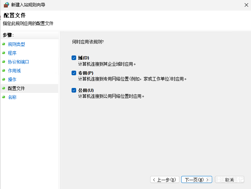Click green bullet beside 规则类型 step

tap(4, 44)
